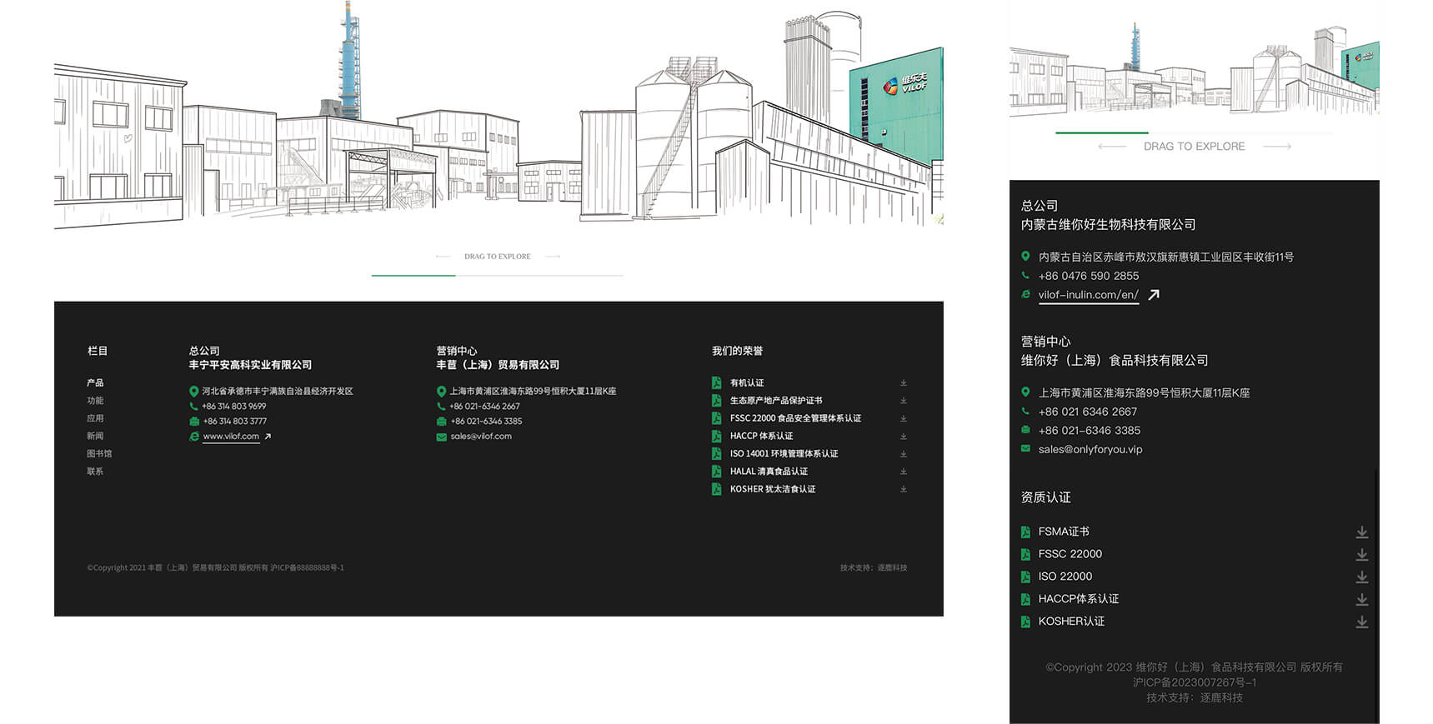
Task: Click the sales@vilof.com email address
Action: click(x=481, y=437)
